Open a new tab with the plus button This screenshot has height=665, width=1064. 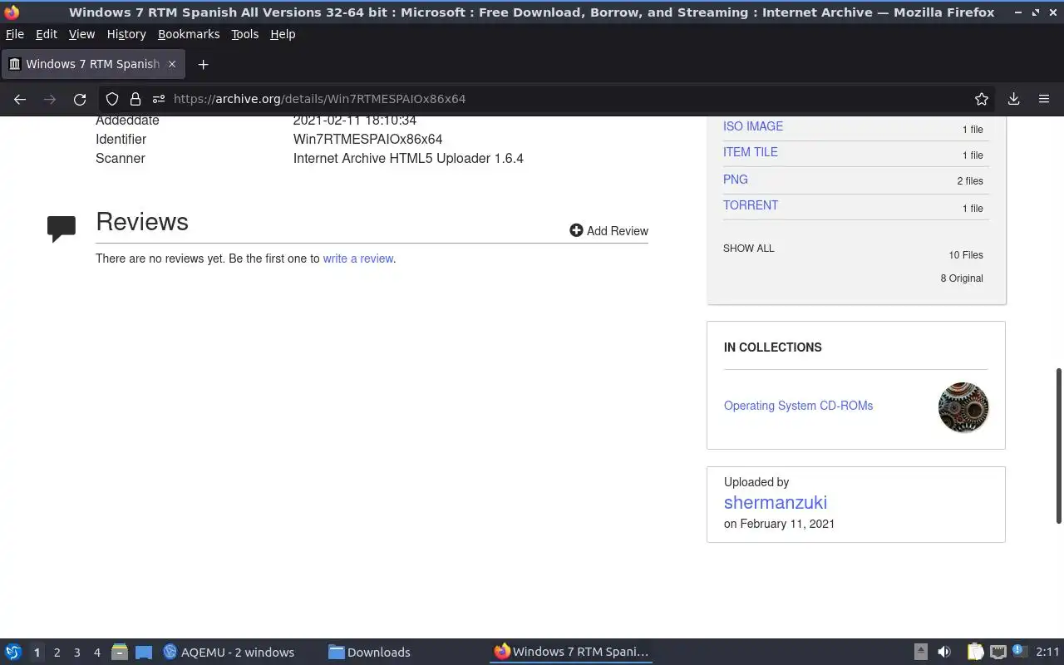(x=203, y=64)
